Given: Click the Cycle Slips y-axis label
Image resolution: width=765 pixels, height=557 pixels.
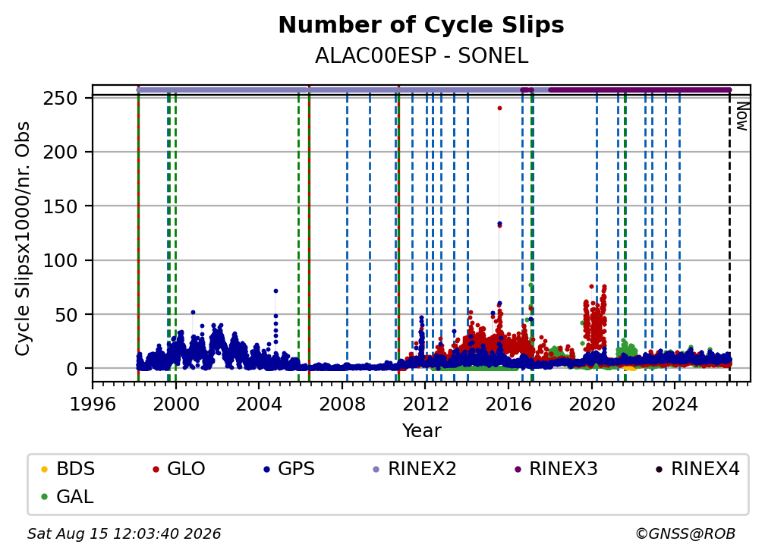Looking at the screenshot, I should click(23, 238).
